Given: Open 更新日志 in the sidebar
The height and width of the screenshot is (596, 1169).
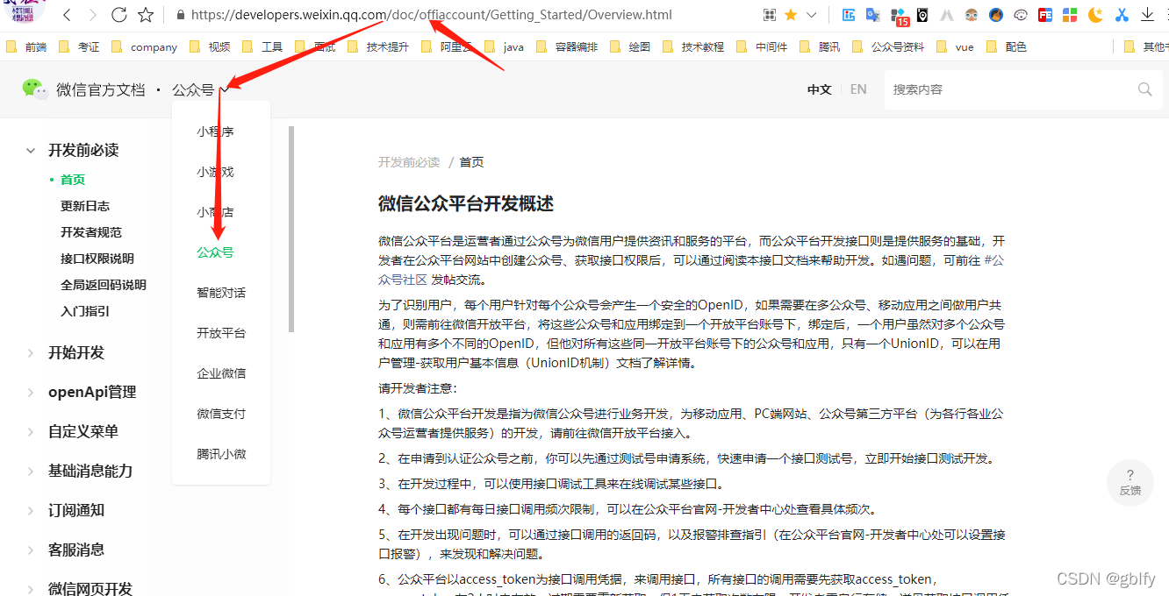Looking at the screenshot, I should point(85,206).
